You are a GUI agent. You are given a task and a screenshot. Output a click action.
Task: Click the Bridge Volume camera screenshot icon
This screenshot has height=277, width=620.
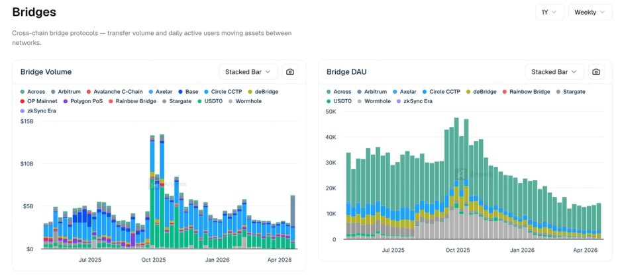pos(289,72)
